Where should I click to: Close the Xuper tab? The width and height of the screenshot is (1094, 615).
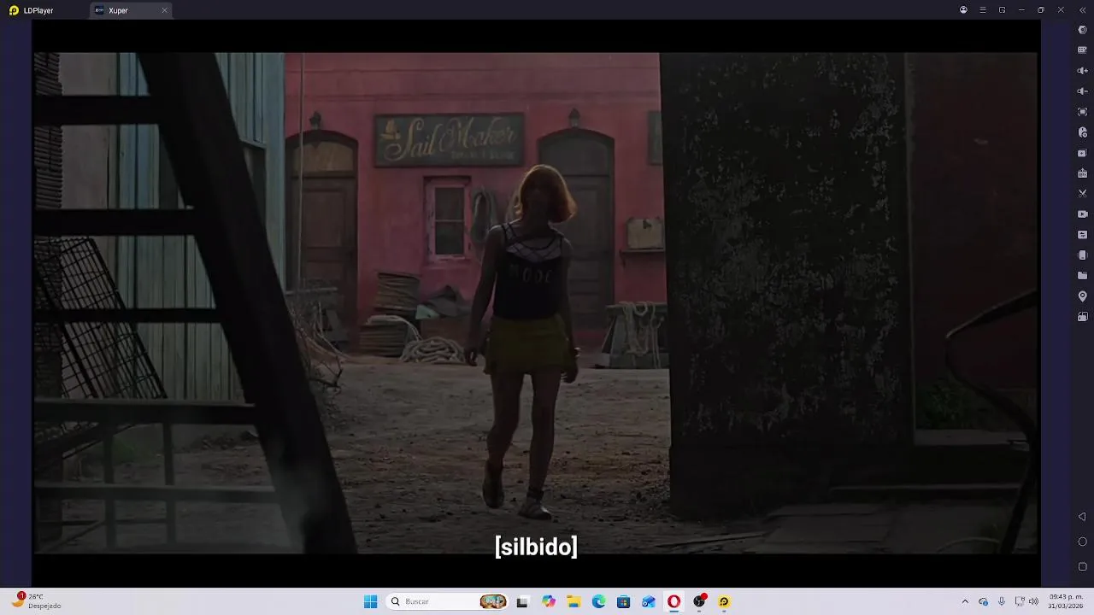click(164, 10)
